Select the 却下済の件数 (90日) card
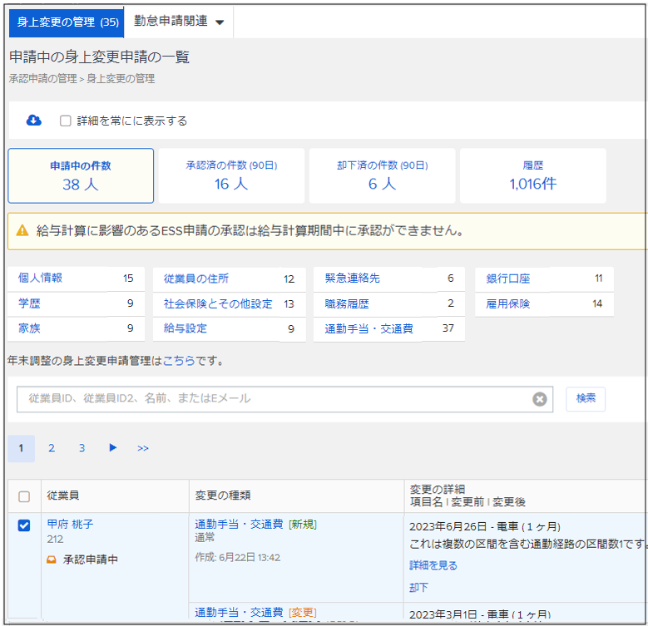This screenshot has height=626, width=648. (x=383, y=175)
